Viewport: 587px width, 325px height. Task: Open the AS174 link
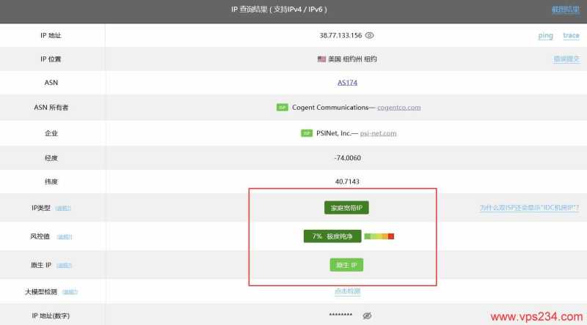tap(347, 83)
